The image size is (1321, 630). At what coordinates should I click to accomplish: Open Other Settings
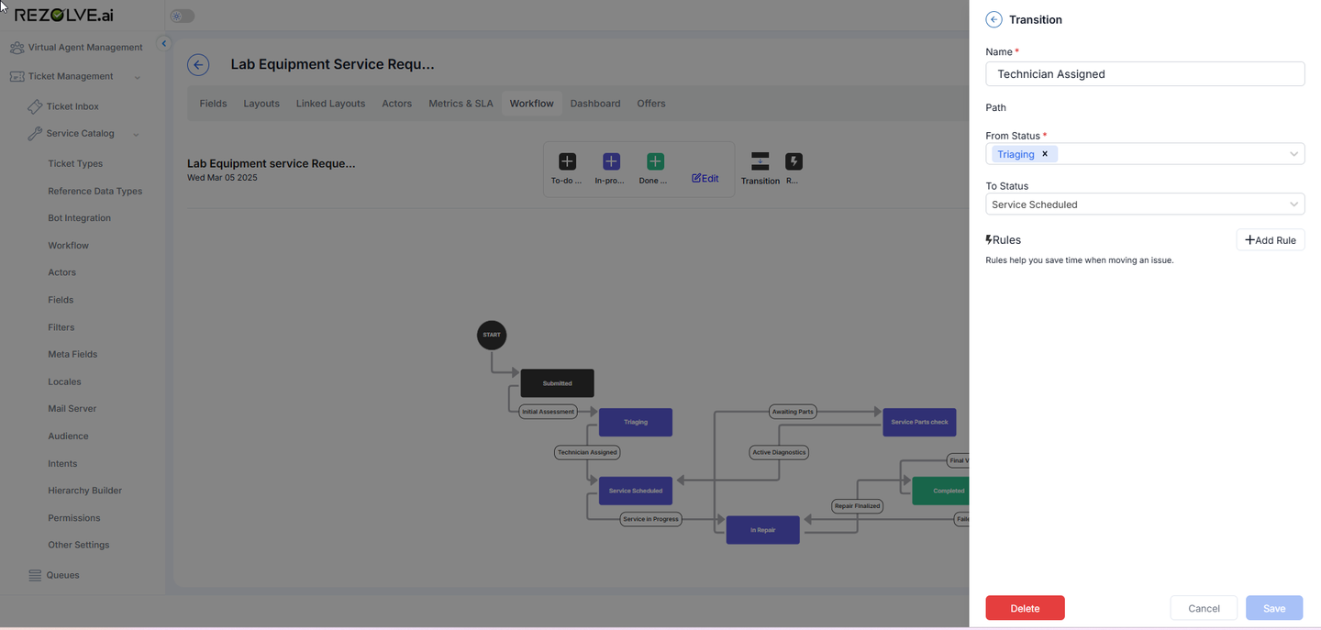coord(79,545)
